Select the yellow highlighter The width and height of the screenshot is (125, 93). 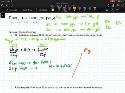point(74,9)
